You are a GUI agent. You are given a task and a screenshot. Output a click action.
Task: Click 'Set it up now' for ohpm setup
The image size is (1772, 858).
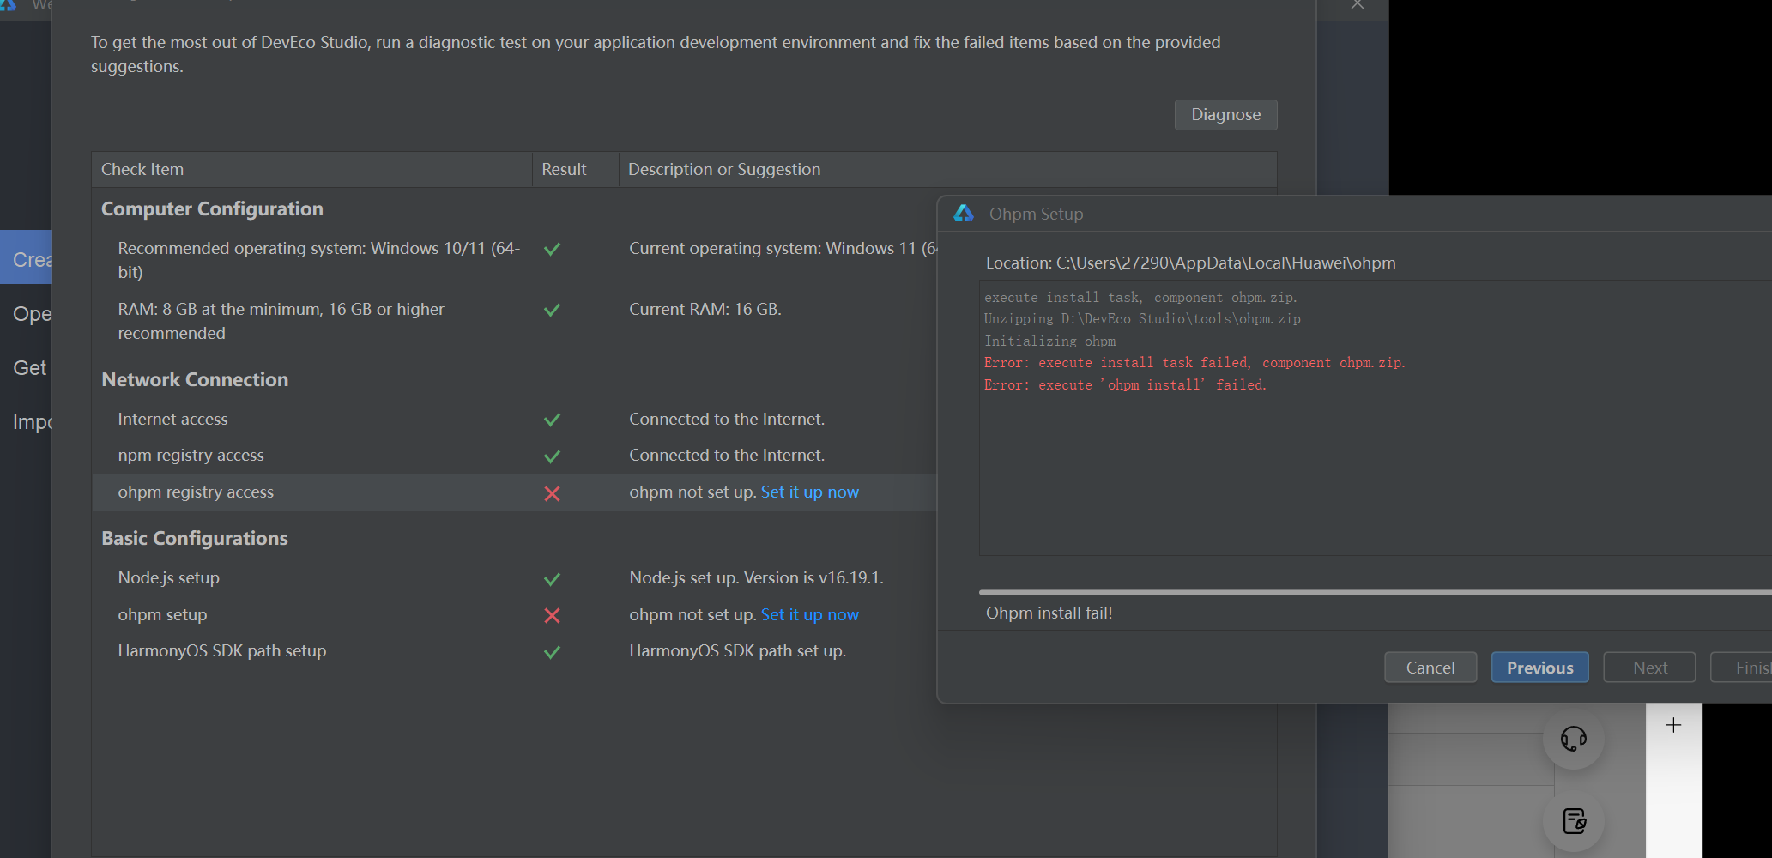click(809, 614)
